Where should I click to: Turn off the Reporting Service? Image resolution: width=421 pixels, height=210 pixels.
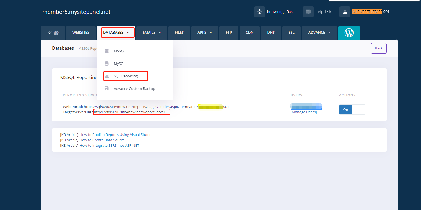pyautogui.click(x=359, y=109)
